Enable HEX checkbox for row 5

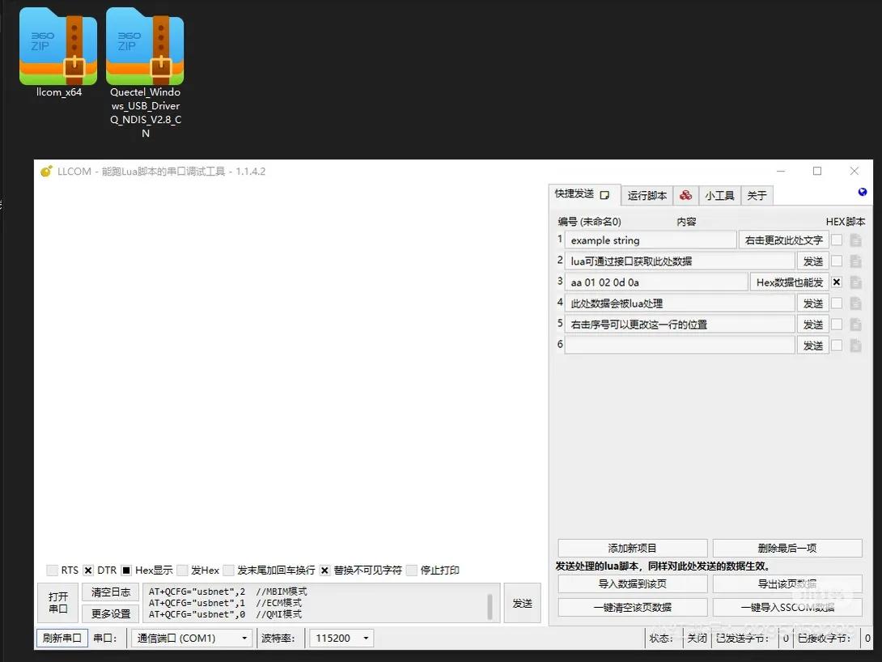[837, 325]
